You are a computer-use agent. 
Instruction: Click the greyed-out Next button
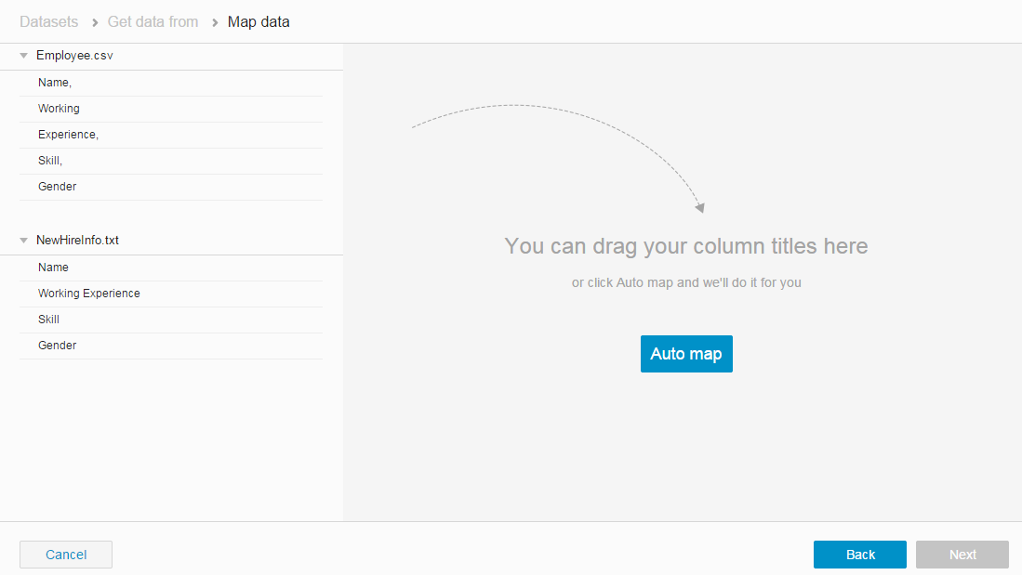(962, 555)
